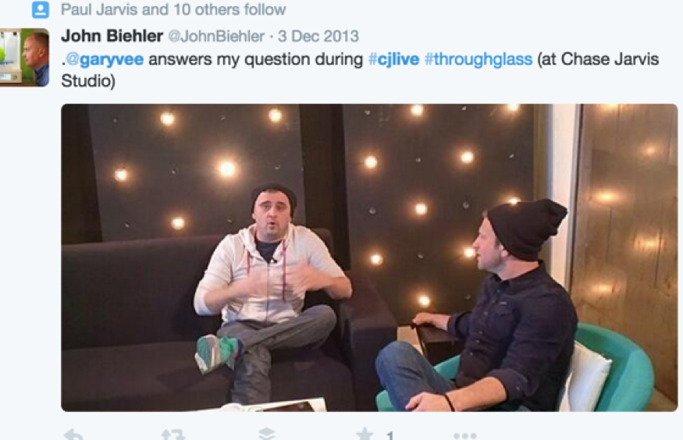Open the 3 Dec 2013 timestamp

coord(318,36)
